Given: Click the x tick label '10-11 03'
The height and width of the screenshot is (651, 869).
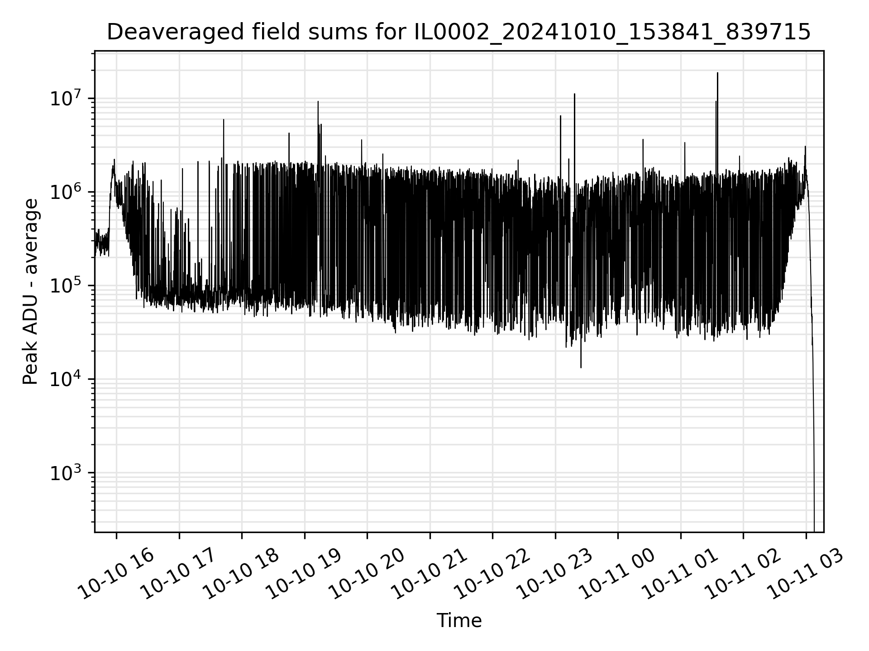Looking at the screenshot, I should click(x=806, y=574).
